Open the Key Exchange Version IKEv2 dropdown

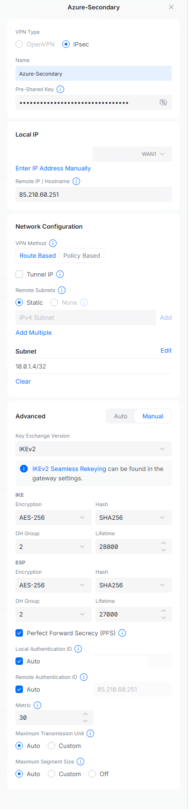point(94,449)
